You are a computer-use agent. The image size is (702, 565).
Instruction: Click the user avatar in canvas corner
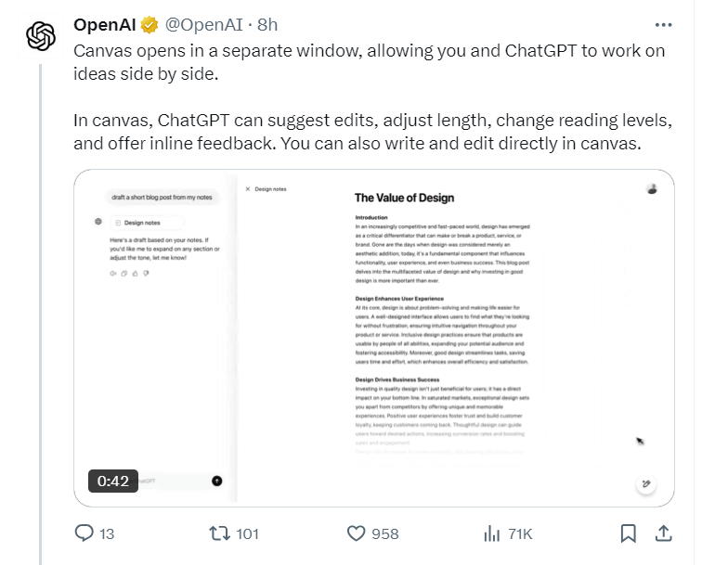[652, 189]
